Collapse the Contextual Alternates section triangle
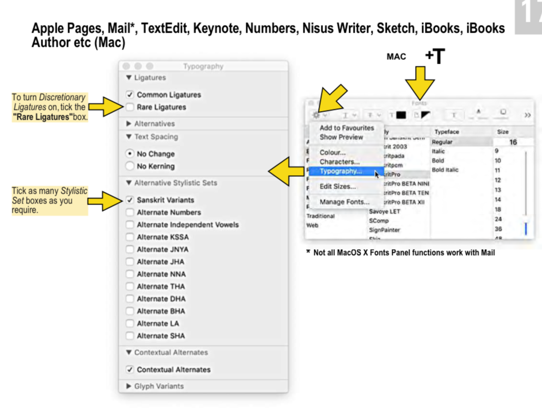This screenshot has height=408, width=542. (x=129, y=353)
